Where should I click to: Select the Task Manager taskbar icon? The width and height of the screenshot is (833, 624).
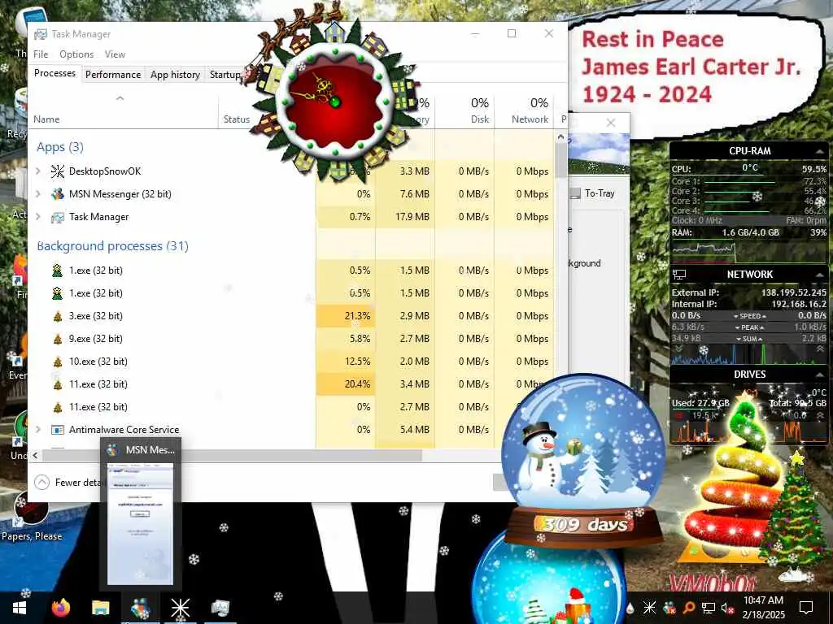(220, 608)
